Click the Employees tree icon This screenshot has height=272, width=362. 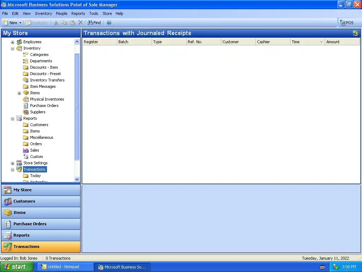point(19,42)
